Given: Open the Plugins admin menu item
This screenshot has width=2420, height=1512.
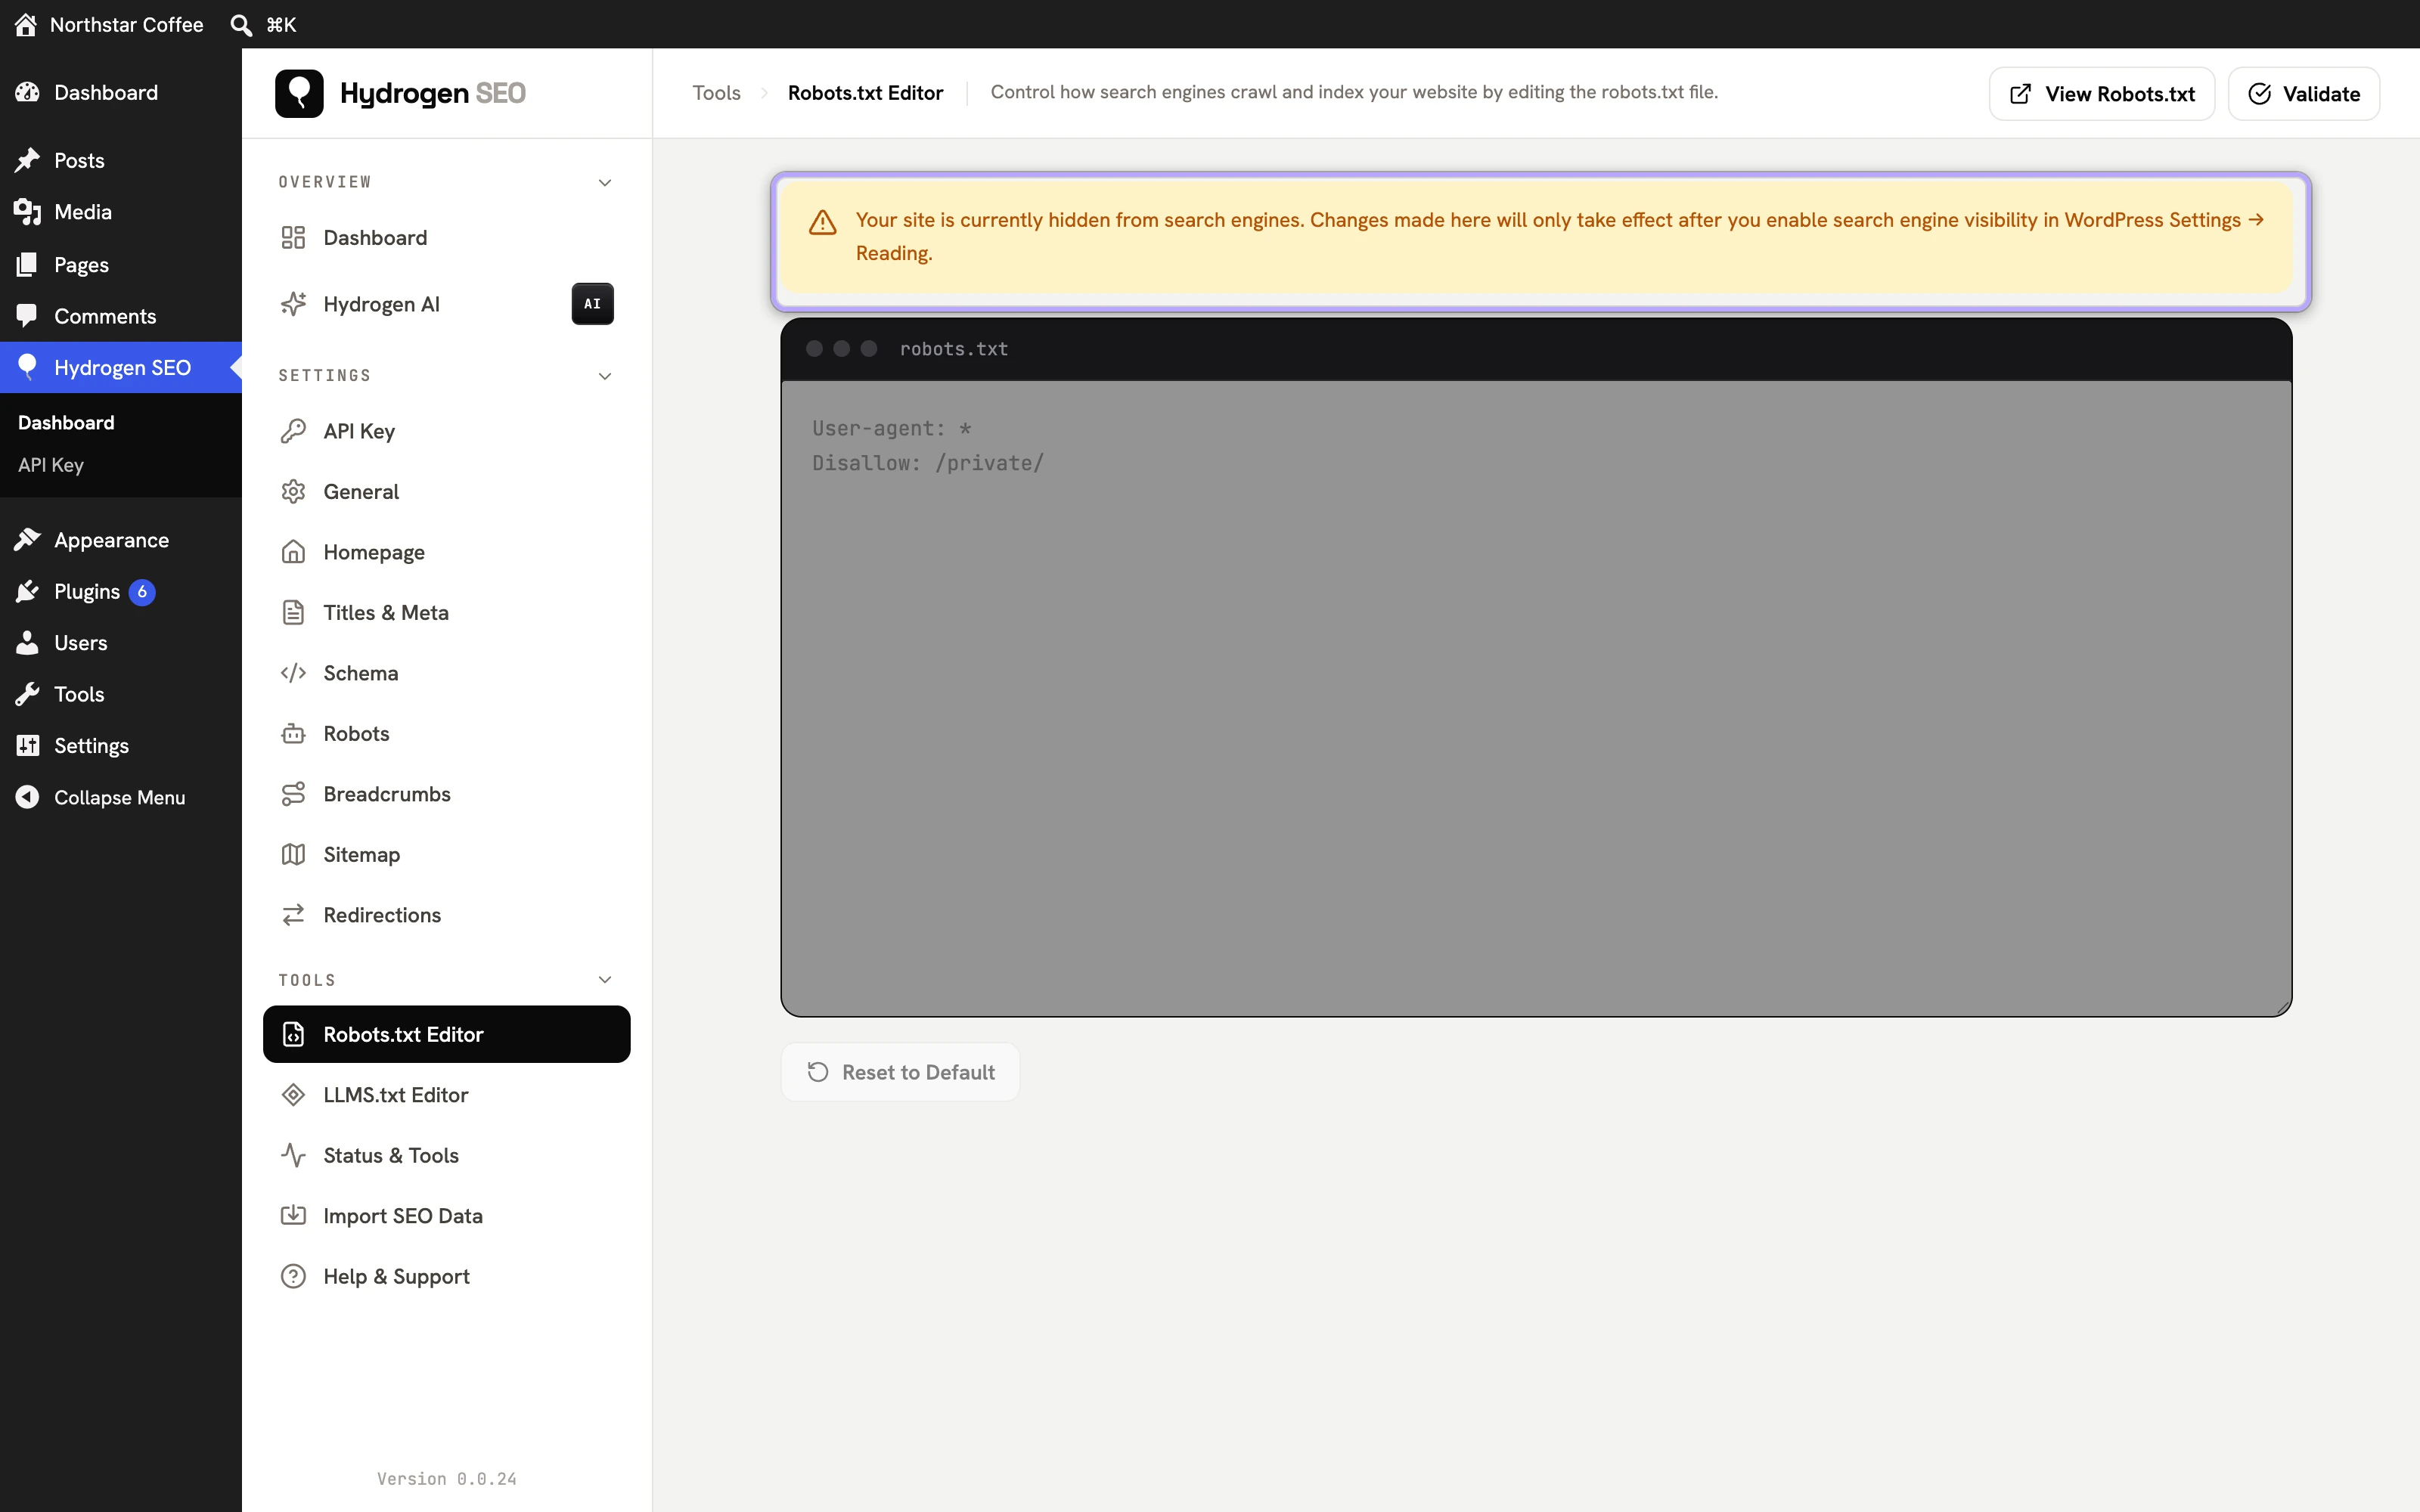Looking at the screenshot, I should point(121,592).
